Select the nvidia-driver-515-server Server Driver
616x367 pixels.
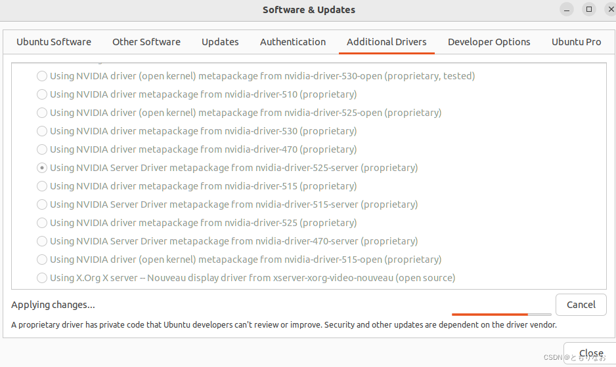[42, 204]
